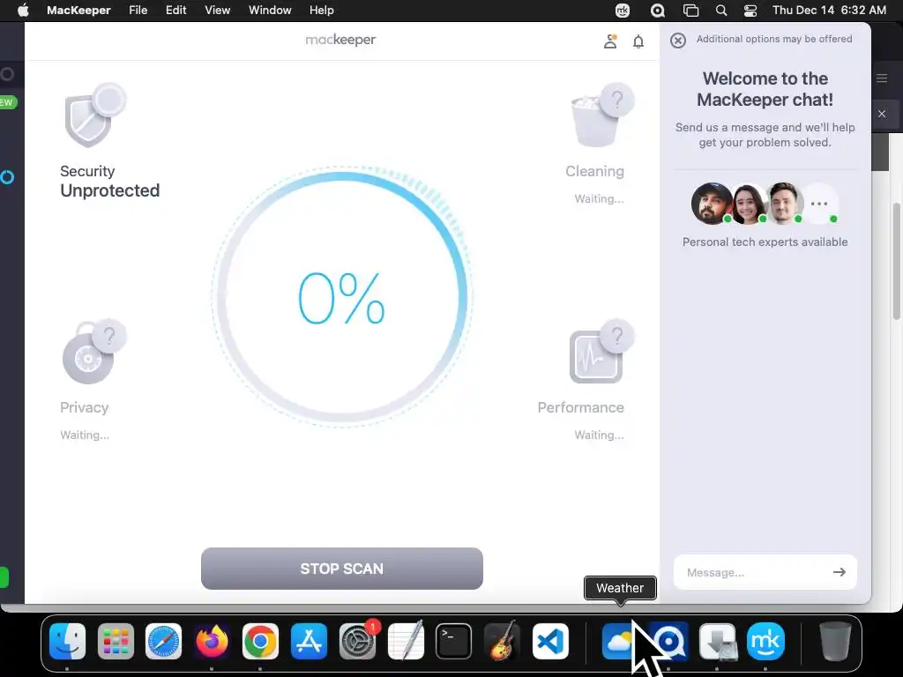Close the MacKeeper chat panel

tap(678, 41)
